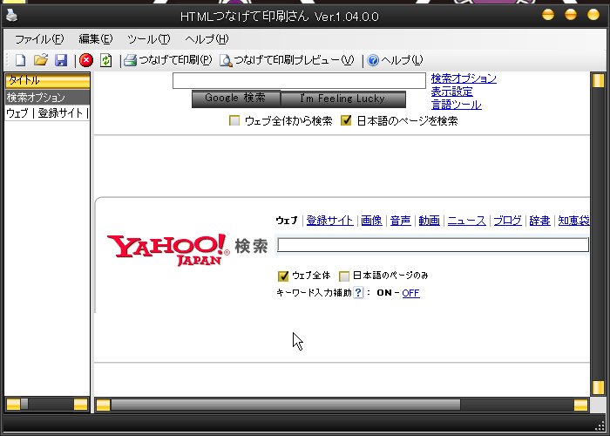Open the 検索オプション link

464,78
